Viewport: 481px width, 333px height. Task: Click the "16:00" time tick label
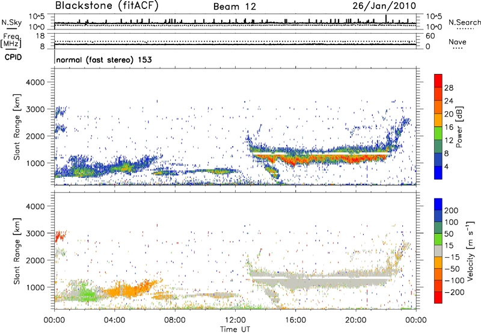[295, 320]
